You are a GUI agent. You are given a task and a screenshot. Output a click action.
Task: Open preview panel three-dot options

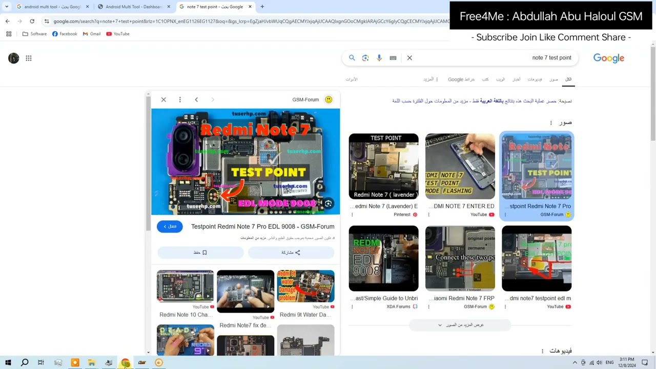coord(180,99)
